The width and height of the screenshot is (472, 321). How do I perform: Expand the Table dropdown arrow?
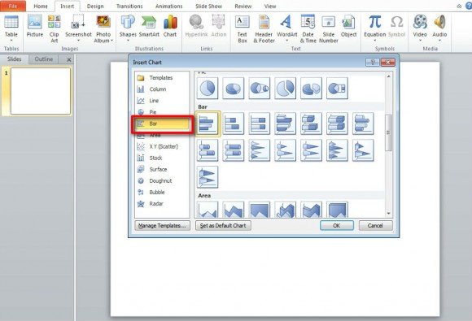pyautogui.click(x=11, y=41)
